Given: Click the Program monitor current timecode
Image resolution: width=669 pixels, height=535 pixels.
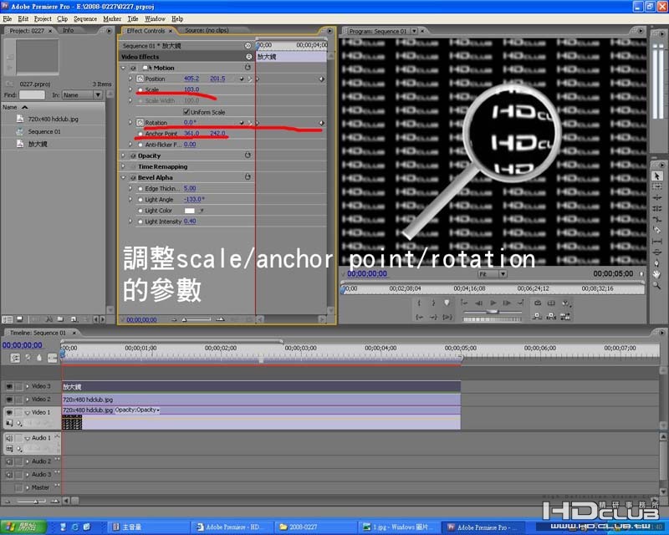Looking at the screenshot, I should click(367, 273).
